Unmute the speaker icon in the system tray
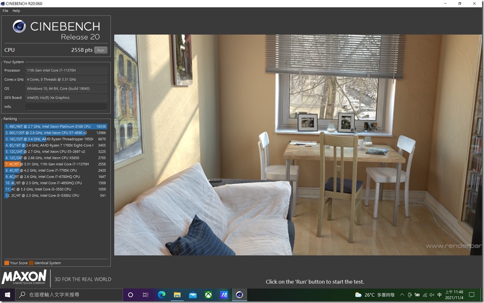484x303 pixels. 431,294
